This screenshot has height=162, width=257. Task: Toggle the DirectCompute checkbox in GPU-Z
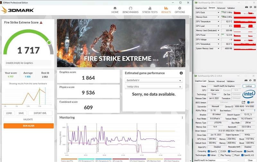point(229,151)
